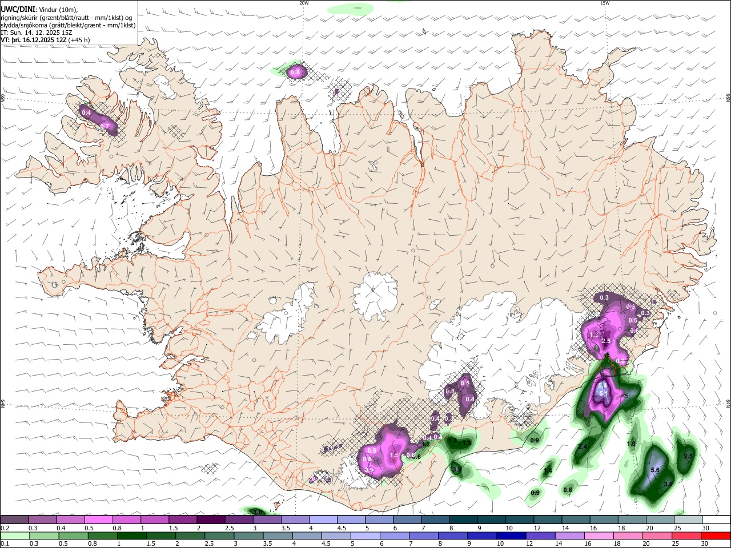
Task: Click the 20W longitude label at the top
Action: 304,3
